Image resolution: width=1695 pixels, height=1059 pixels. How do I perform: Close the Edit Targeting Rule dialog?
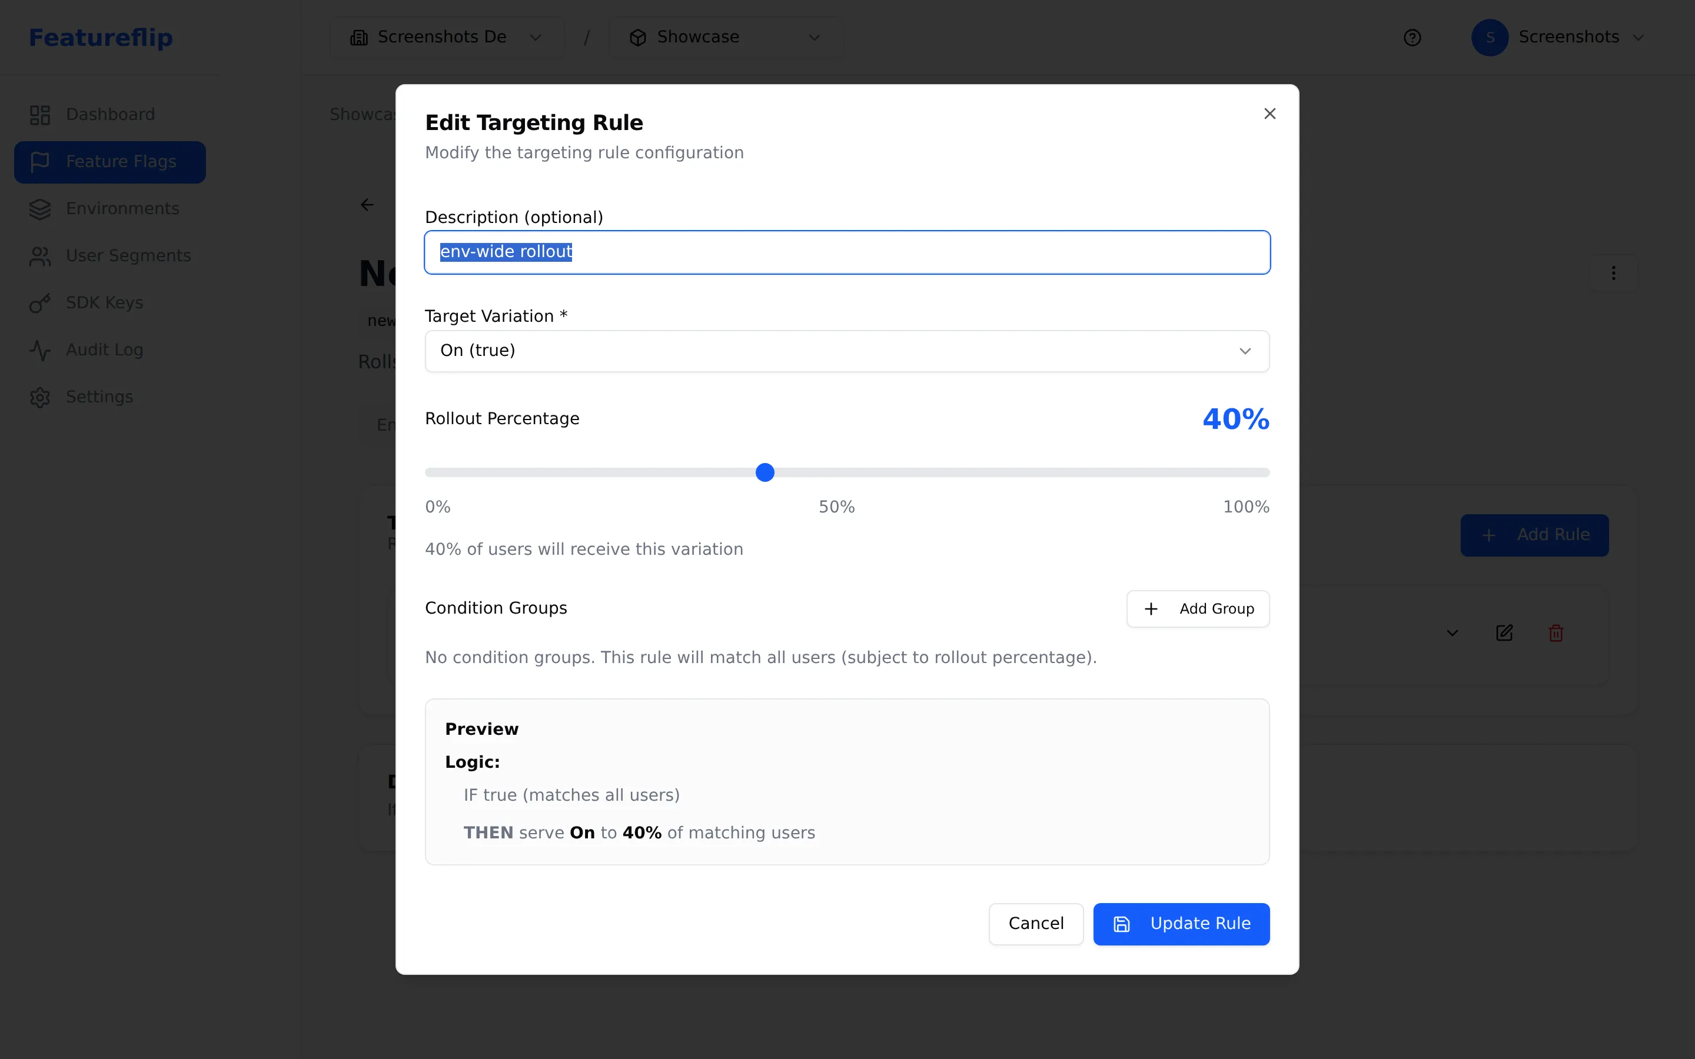click(1269, 114)
